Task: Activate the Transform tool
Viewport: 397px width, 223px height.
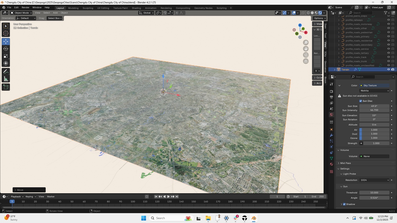Action: click(x=6, y=63)
